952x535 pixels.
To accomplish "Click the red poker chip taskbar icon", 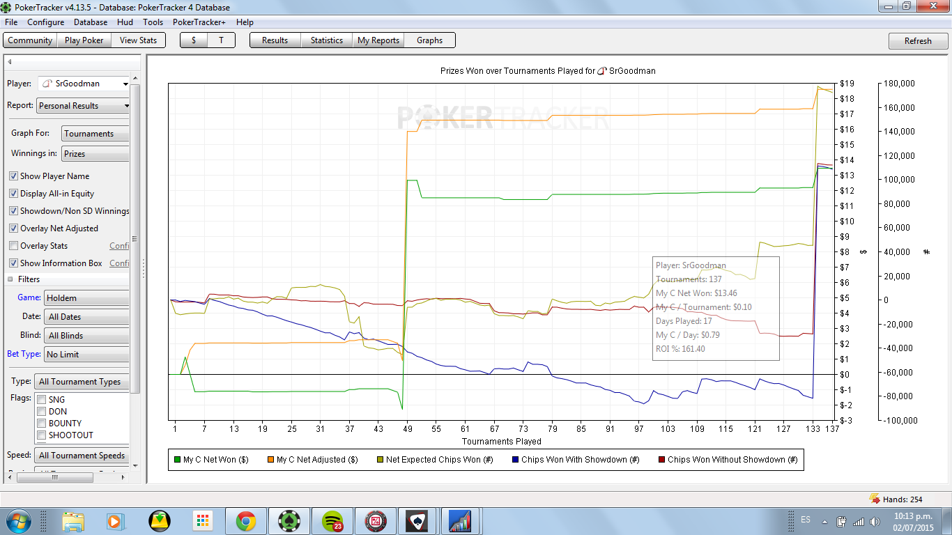I will (376, 520).
